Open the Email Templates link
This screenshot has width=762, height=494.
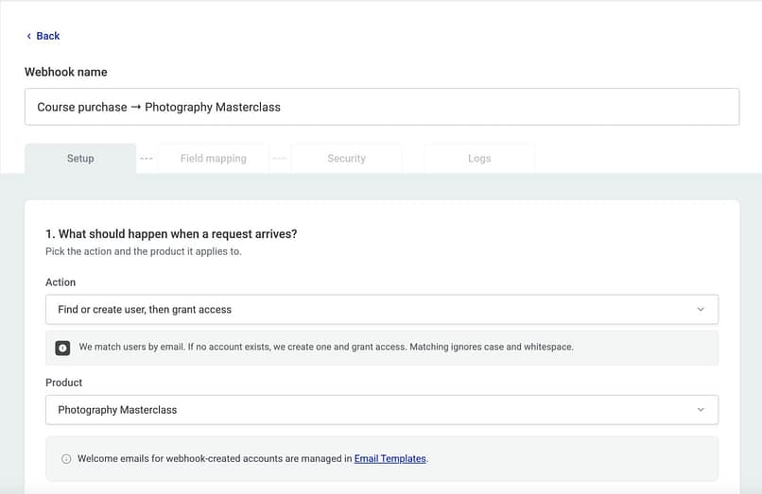(390, 458)
